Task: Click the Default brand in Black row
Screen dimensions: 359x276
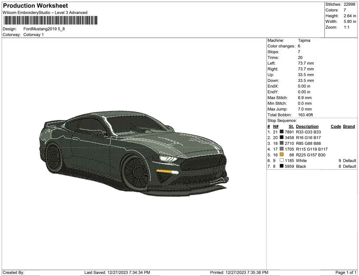Action: click(349, 166)
